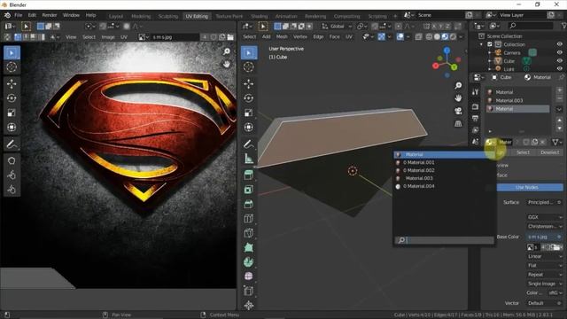
Task: Open the GGX distribution dropdown
Action: [x=545, y=217]
